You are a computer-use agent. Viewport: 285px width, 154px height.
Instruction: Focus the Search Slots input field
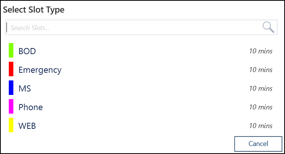click(134, 27)
